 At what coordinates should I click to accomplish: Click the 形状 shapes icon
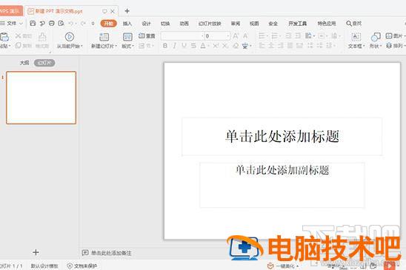point(376,37)
